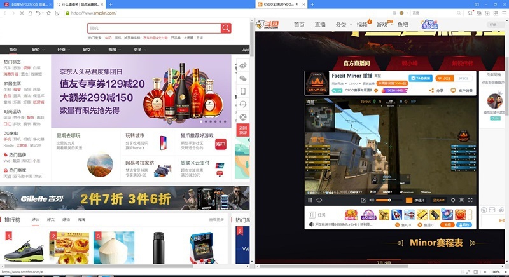Open the headset support icon in smzdm sidebar
Screen dimensions: 509x277
coord(243,104)
